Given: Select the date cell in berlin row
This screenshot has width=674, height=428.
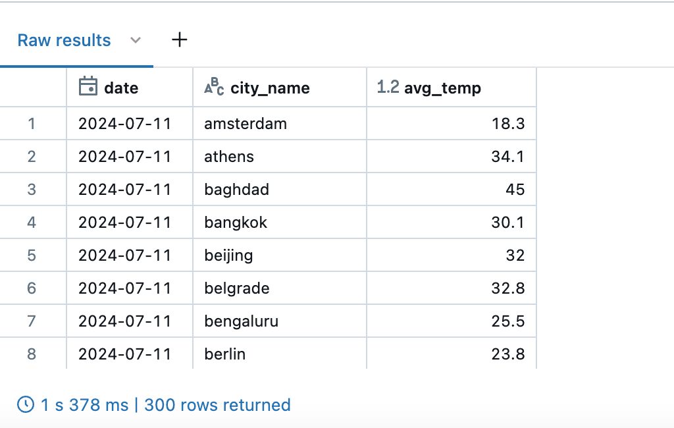Looking at the screenshot, I should click(130, 354).
